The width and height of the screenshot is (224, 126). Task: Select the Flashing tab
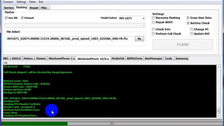[22, 7]
